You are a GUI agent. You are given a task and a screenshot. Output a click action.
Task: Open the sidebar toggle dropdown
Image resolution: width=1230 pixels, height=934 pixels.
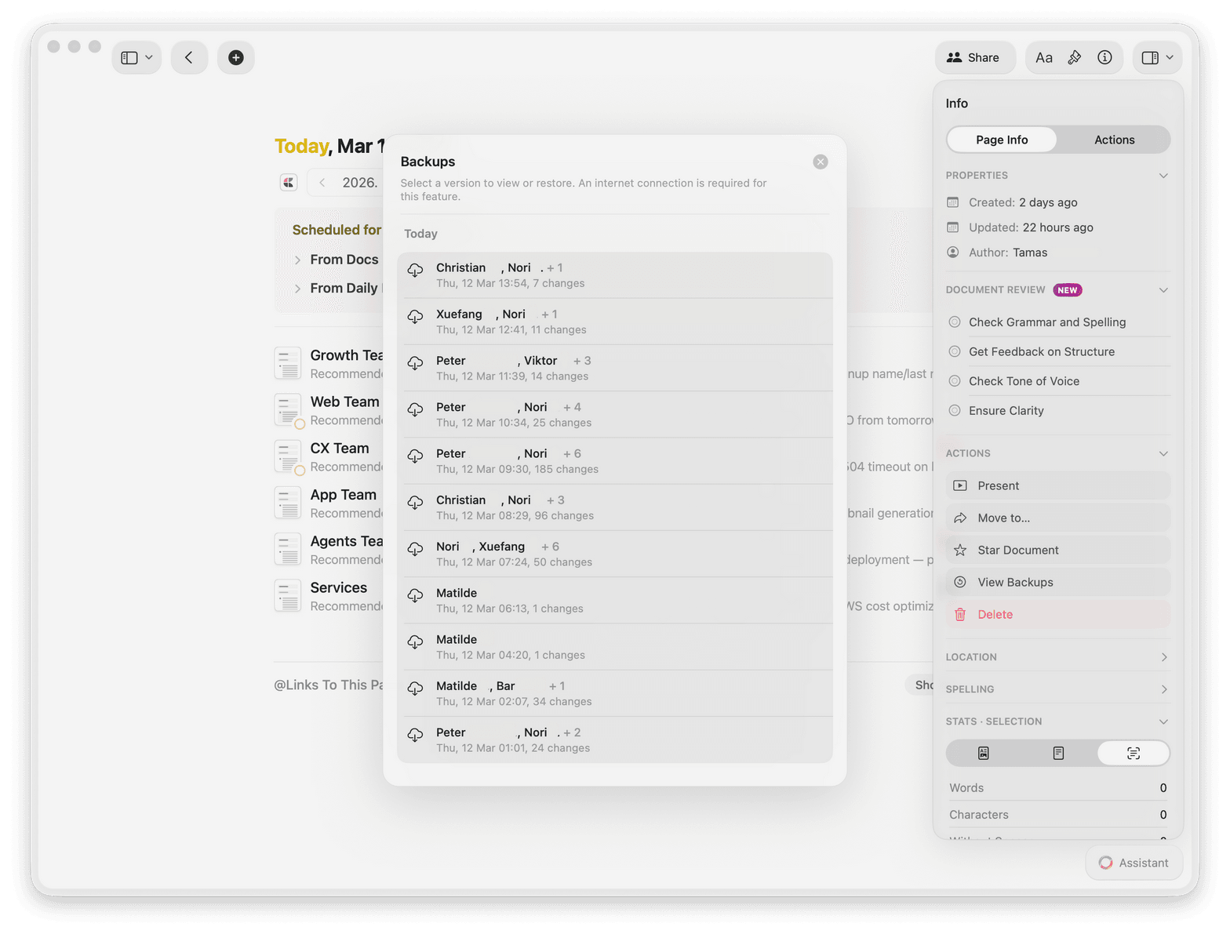click(136, 57)
